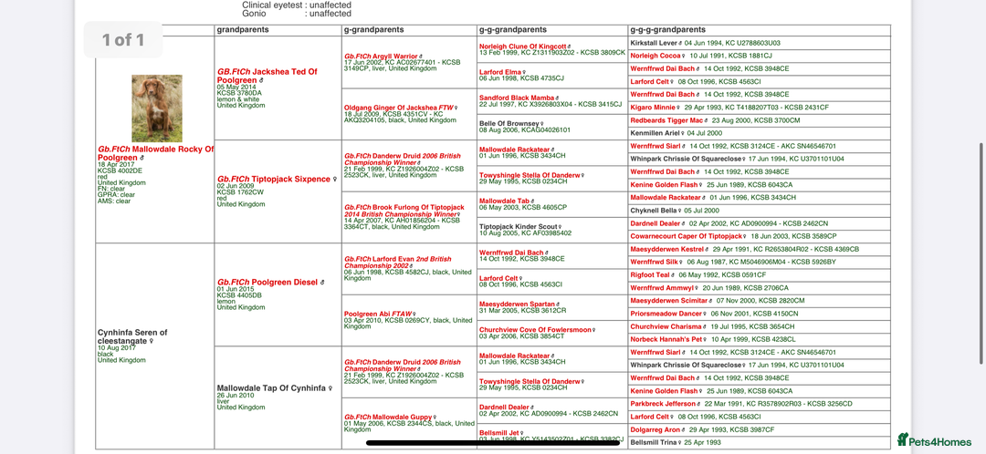This screenshot has height=454, width=986.
Task: Tap the "1 of 1" page indicator
Action: coord(123,40)
